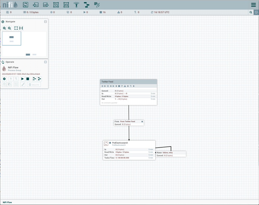This screenshot has height=205, width=259.
Task: Open the global hamburger menu
Action: coord(253,5)
